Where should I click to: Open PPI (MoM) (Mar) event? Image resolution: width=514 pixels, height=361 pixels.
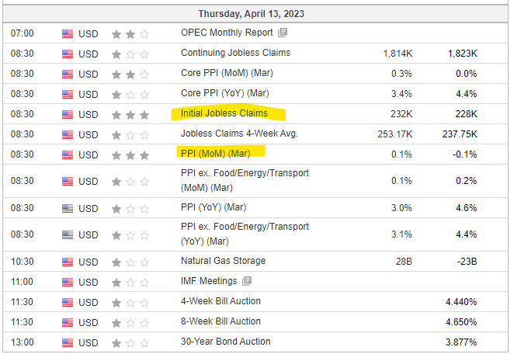click(x=216, y=154)
